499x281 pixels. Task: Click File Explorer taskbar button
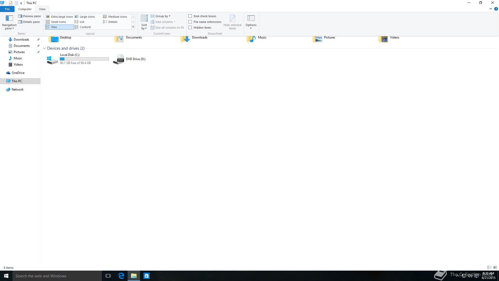point(134,276)
